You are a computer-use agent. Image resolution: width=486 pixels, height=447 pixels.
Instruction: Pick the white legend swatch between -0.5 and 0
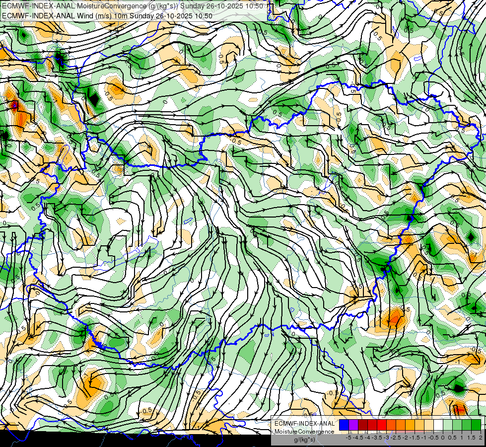(x=438, y=425)
